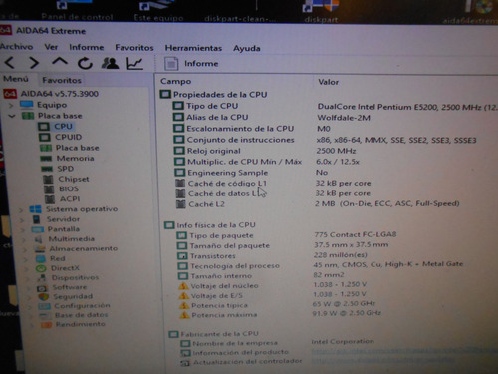
Task: Open the Informe menu
Action: [87, 47]
